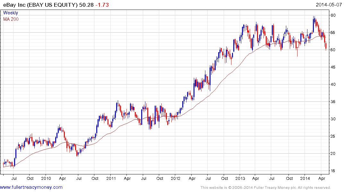
Task: Click the copyright notice for Fuller Treacy Money
Action: 266,188
